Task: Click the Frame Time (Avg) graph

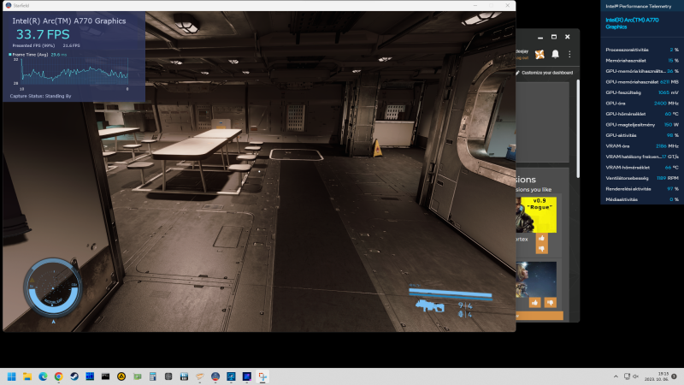Action: click(x=74, y=71)
